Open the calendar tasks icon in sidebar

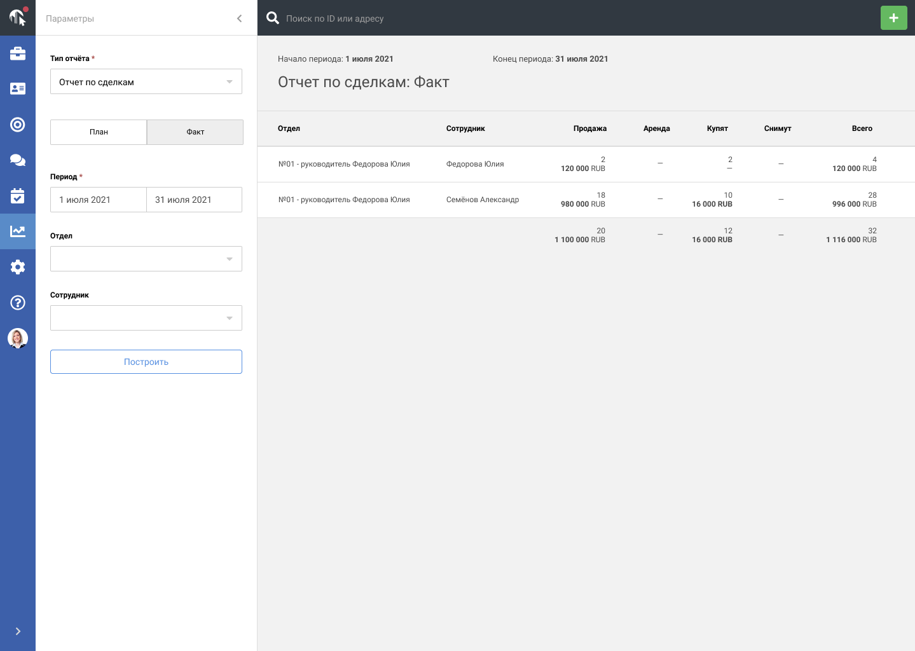18,196
